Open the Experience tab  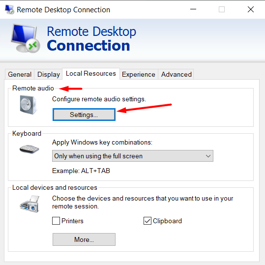139,74
